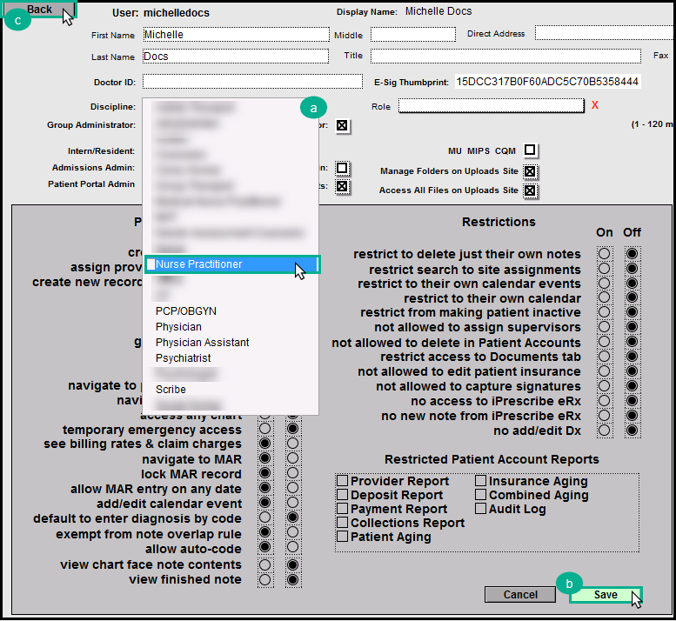Click the Back button
Image resolution: width=676 pixels, height=621 pixels.
coord(39,10)
